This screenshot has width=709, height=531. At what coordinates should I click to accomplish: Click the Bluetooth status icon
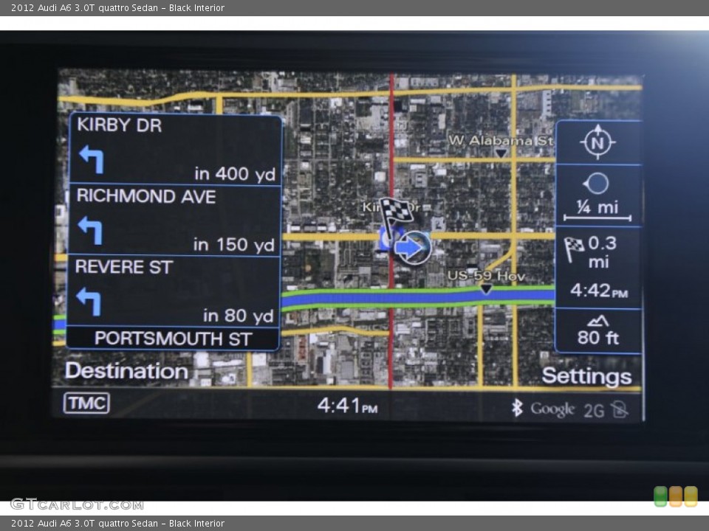click(x=517, y=408)
